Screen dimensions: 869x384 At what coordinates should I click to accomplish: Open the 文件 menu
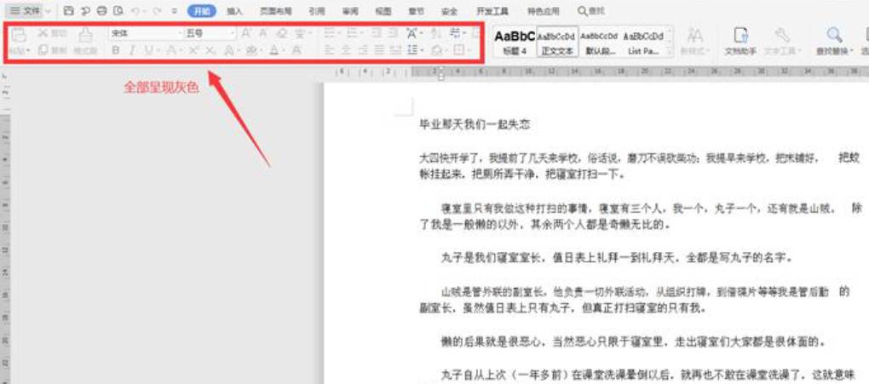click(x=25, y=10)
